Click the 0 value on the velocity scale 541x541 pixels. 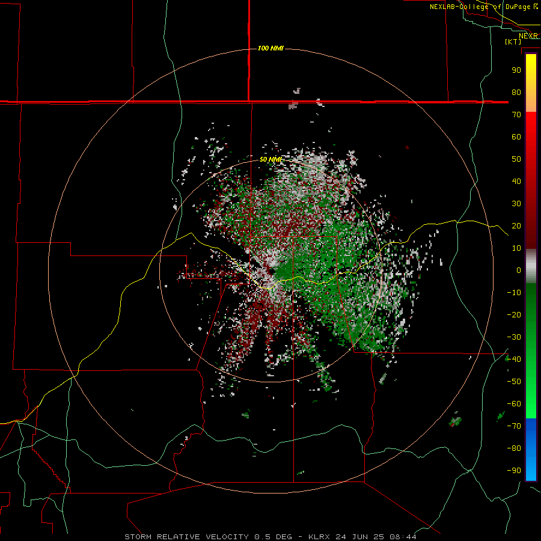(519, 270)
